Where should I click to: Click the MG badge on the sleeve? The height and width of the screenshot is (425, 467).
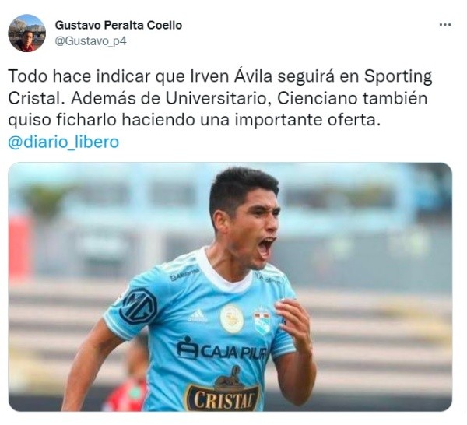pyautogui.click(x=139, y=306)
